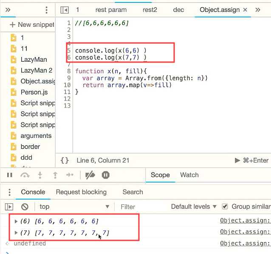The image size is (271, 254).
Task: Toggle Group similar checkbox
Action: click(x=225, y=206)
